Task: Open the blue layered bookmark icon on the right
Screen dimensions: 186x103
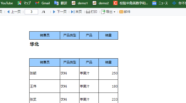Action: 174,3
